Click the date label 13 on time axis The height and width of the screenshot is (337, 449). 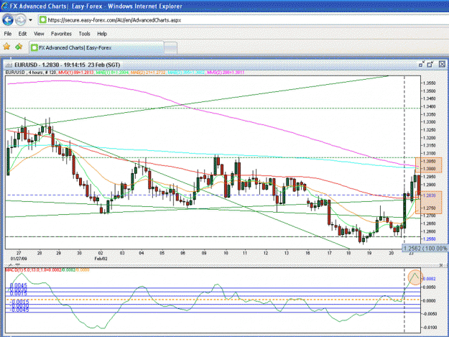pyautogui.click(x=287, y=253)
